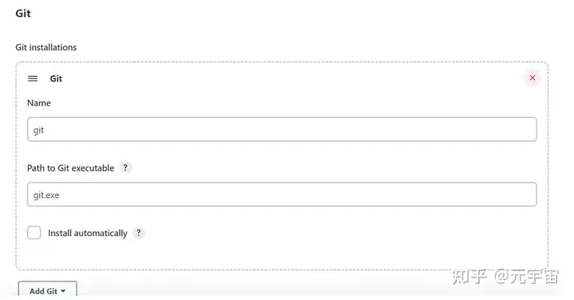Delete the Git installation with red X

coord(533,77)
